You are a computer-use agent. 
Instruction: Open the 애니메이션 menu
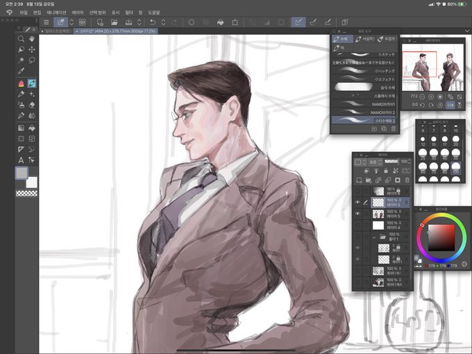[x=56, y=12]
